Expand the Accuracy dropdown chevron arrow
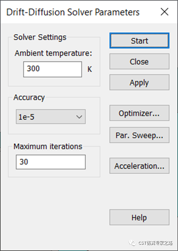Image resolution: width=178 pixels, height=251 pixels. (79, 117)
